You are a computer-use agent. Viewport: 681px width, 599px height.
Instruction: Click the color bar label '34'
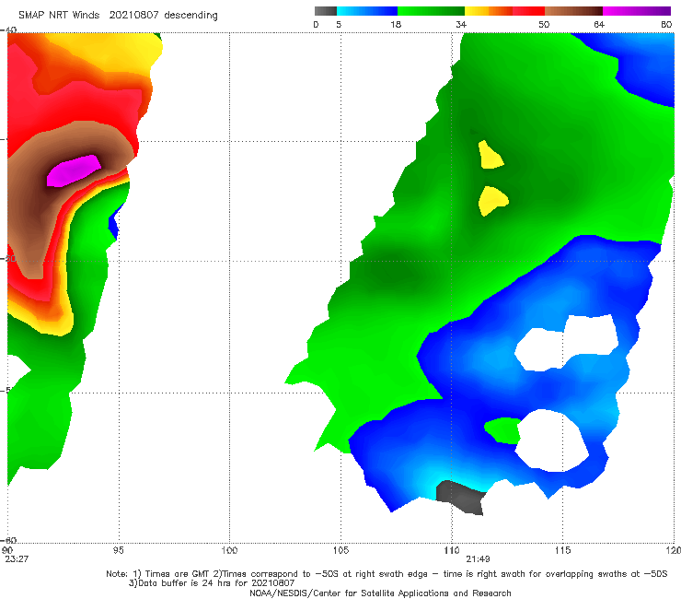pos(461,25)
